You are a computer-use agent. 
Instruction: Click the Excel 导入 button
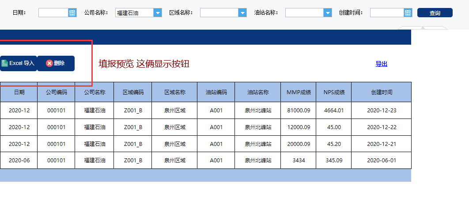[18, 63]
